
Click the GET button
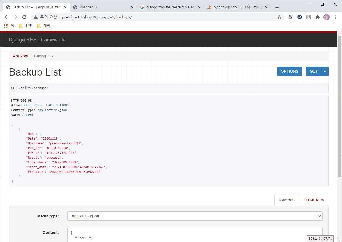[314, 71]
